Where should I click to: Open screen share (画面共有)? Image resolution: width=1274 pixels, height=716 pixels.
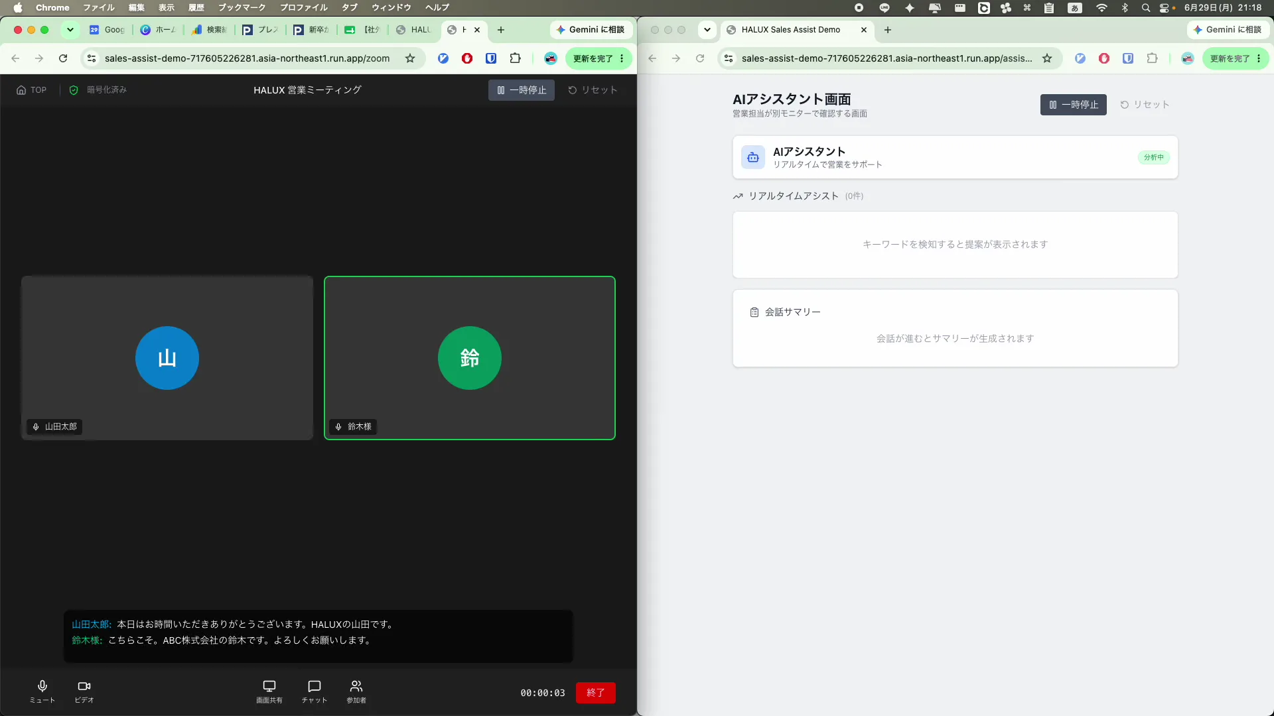pyautogui.click(x=269, y=691)
